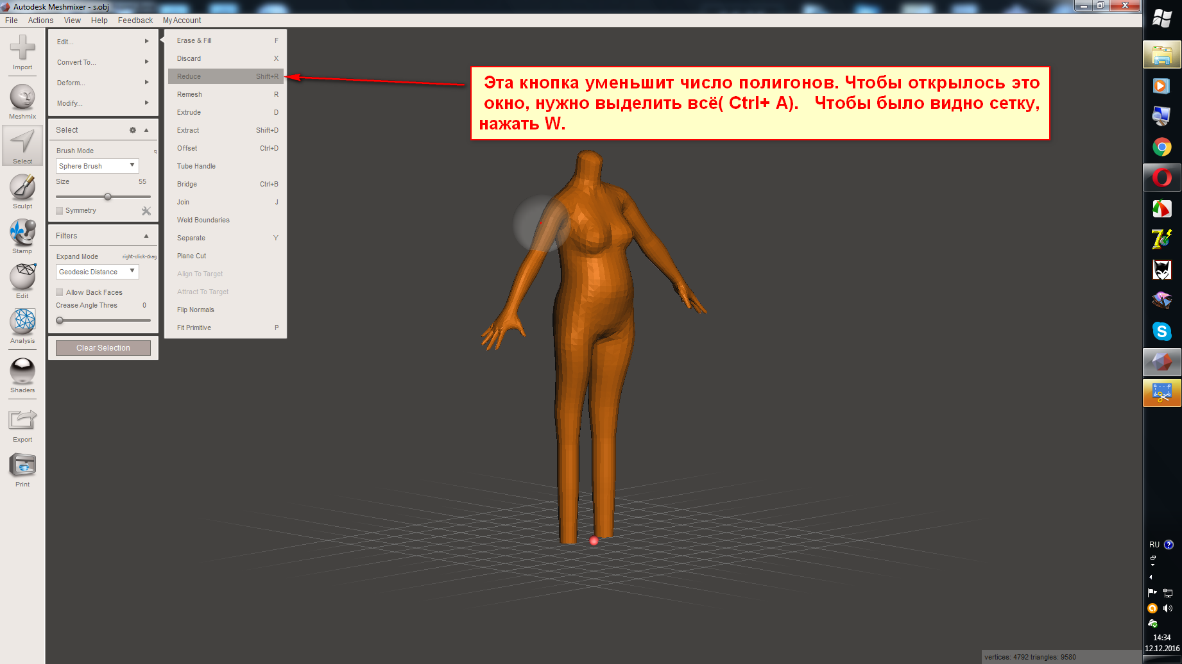This screenshot has height=664, width=1182.
Task: Select Weld Boundaries option
Action: 226,220
